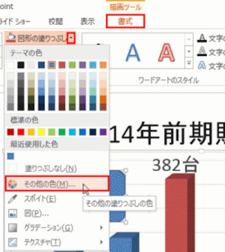Expand the テクスチャ submenu arrow
The image size is (225, 252).
point(101,242)
